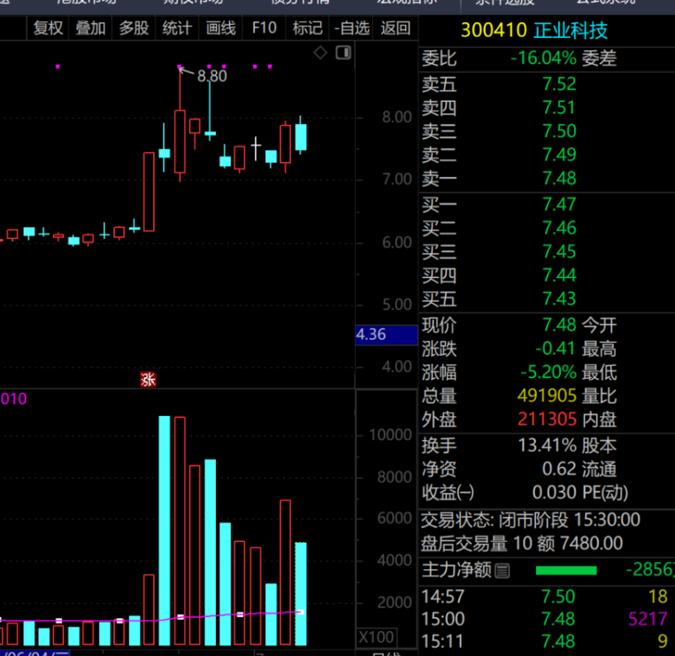Click the PE(动) label

tap(605, 492)
